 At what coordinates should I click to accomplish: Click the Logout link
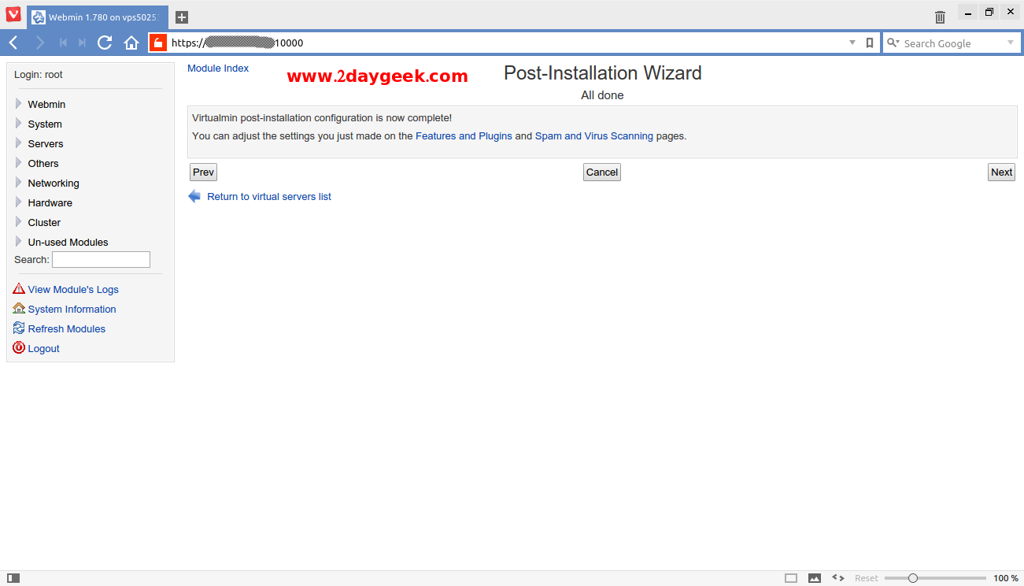43,349
